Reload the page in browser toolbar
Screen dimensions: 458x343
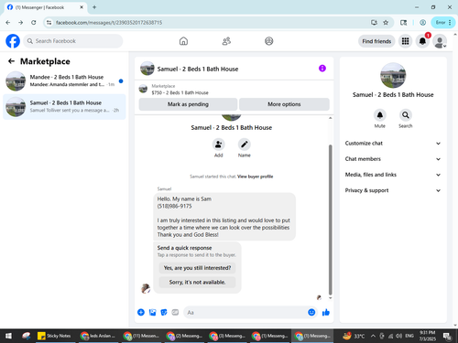point(34,22)
